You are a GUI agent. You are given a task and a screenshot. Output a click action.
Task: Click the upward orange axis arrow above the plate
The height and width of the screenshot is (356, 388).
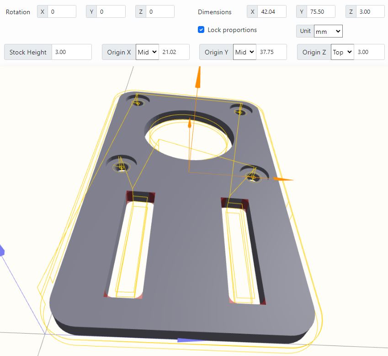pos(198,77)
